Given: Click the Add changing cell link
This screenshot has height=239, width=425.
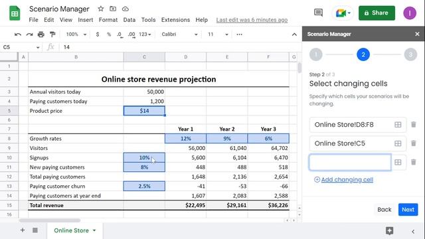Looking at the screenshot, I should pyautogui.click(x=347, y=179).
